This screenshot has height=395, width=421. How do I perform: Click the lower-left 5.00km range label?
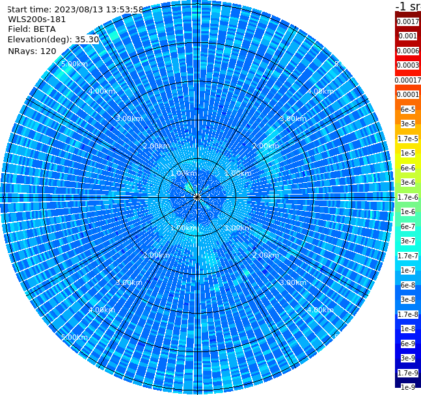[74, 337]
